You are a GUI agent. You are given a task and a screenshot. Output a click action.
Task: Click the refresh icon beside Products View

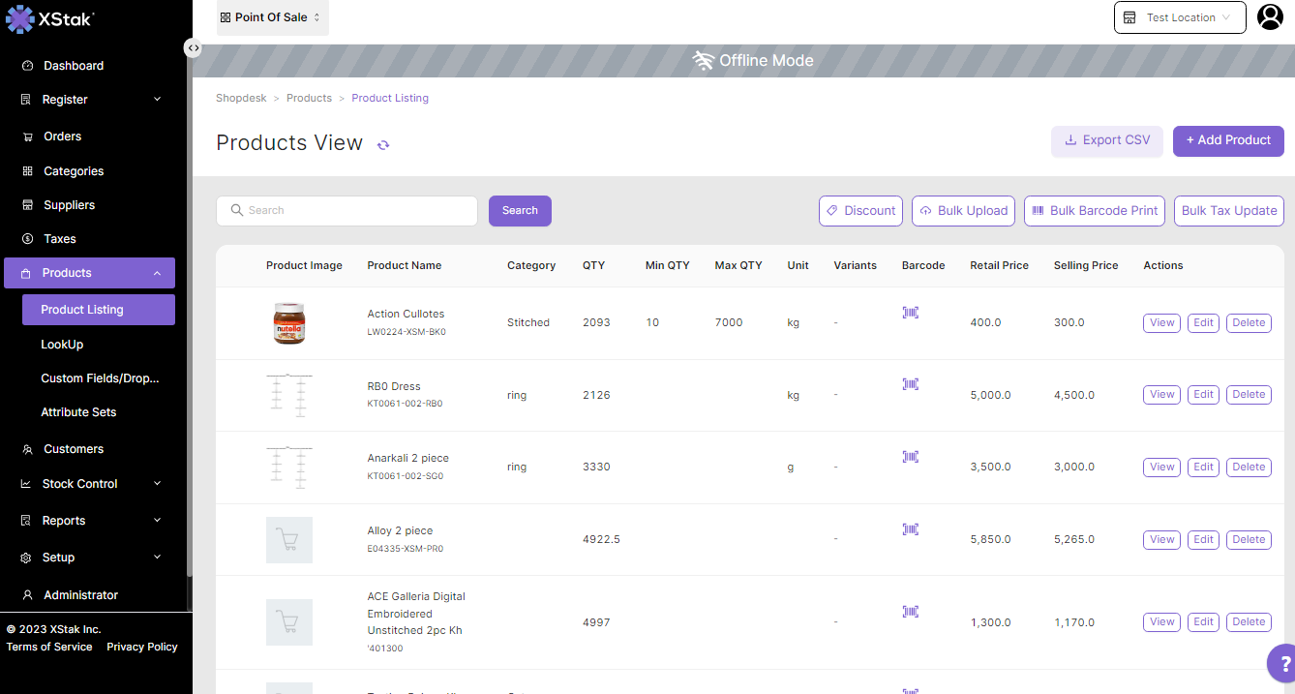[383, 145]
